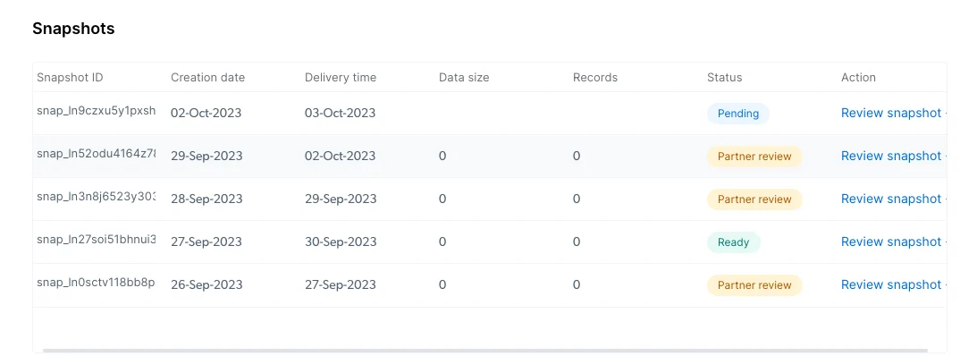This screenshot has height=356, width=977.
Task: Click the Snapshots heading
Action: coord(73,29)
